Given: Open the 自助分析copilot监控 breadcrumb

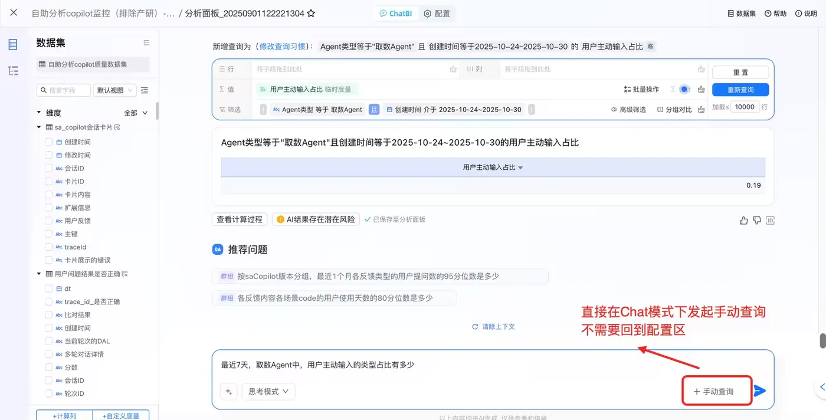Looking at the screenshot, I should [x=103, y=13].
